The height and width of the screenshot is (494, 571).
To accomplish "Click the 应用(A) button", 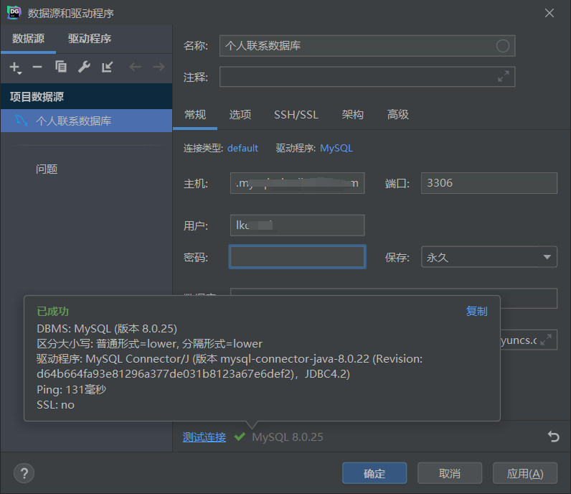I will coord(525,473).
